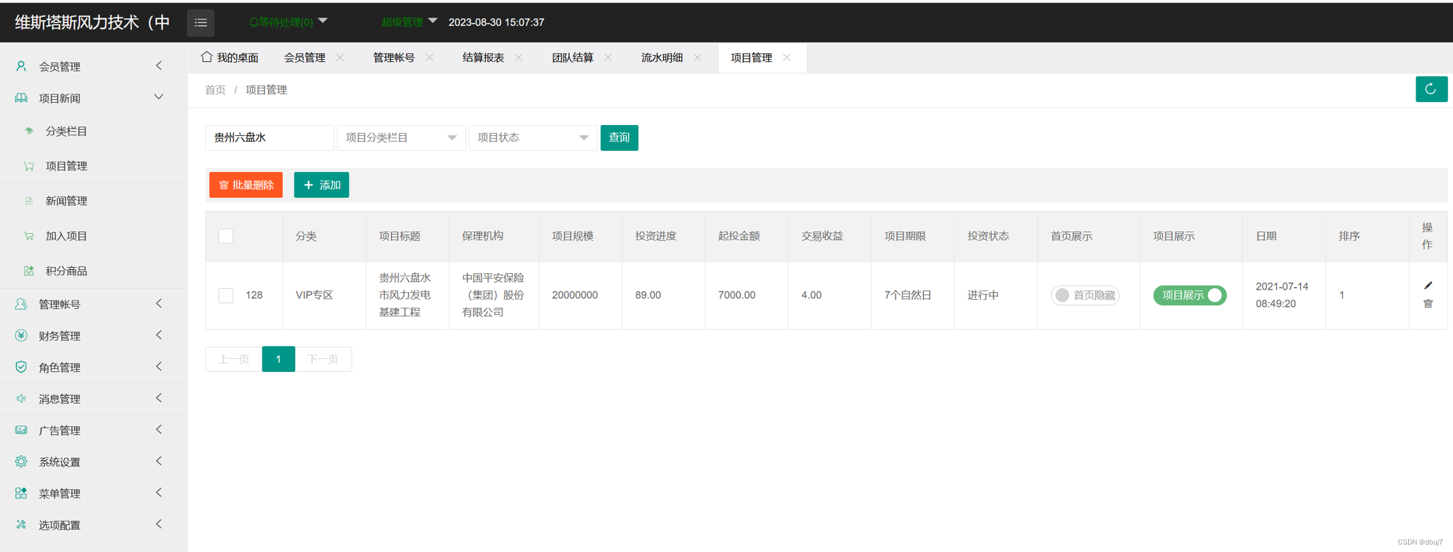Image resolution: width=1453 pixels, height=552 pixels.
Task: Expand the 广告管理 sidebar menu
Action: point(93,430)
